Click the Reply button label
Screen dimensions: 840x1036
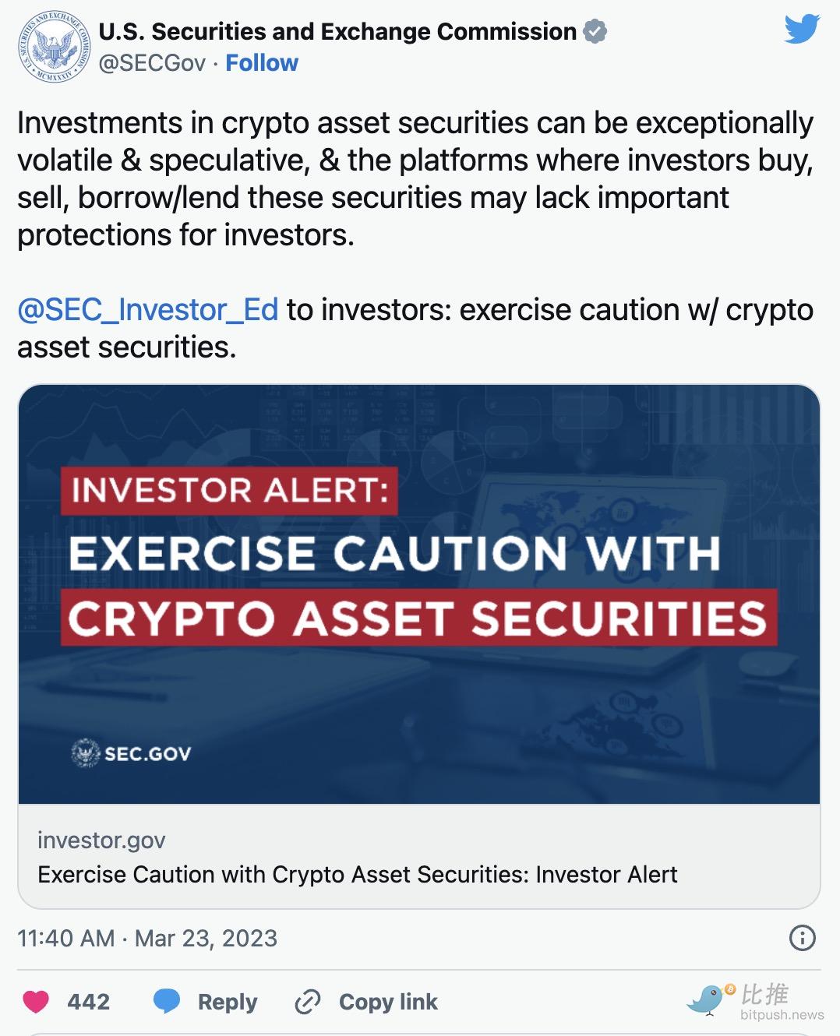[228, 1002]
